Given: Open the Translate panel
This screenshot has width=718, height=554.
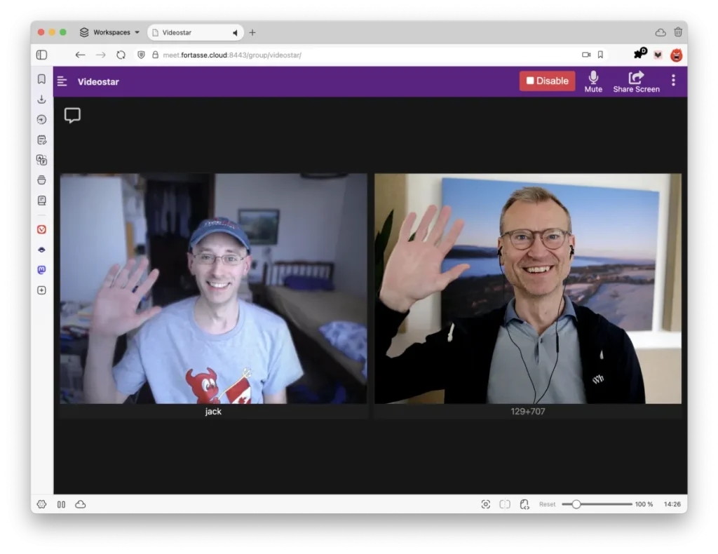Looking at the screenshot, I should point(41,160).
